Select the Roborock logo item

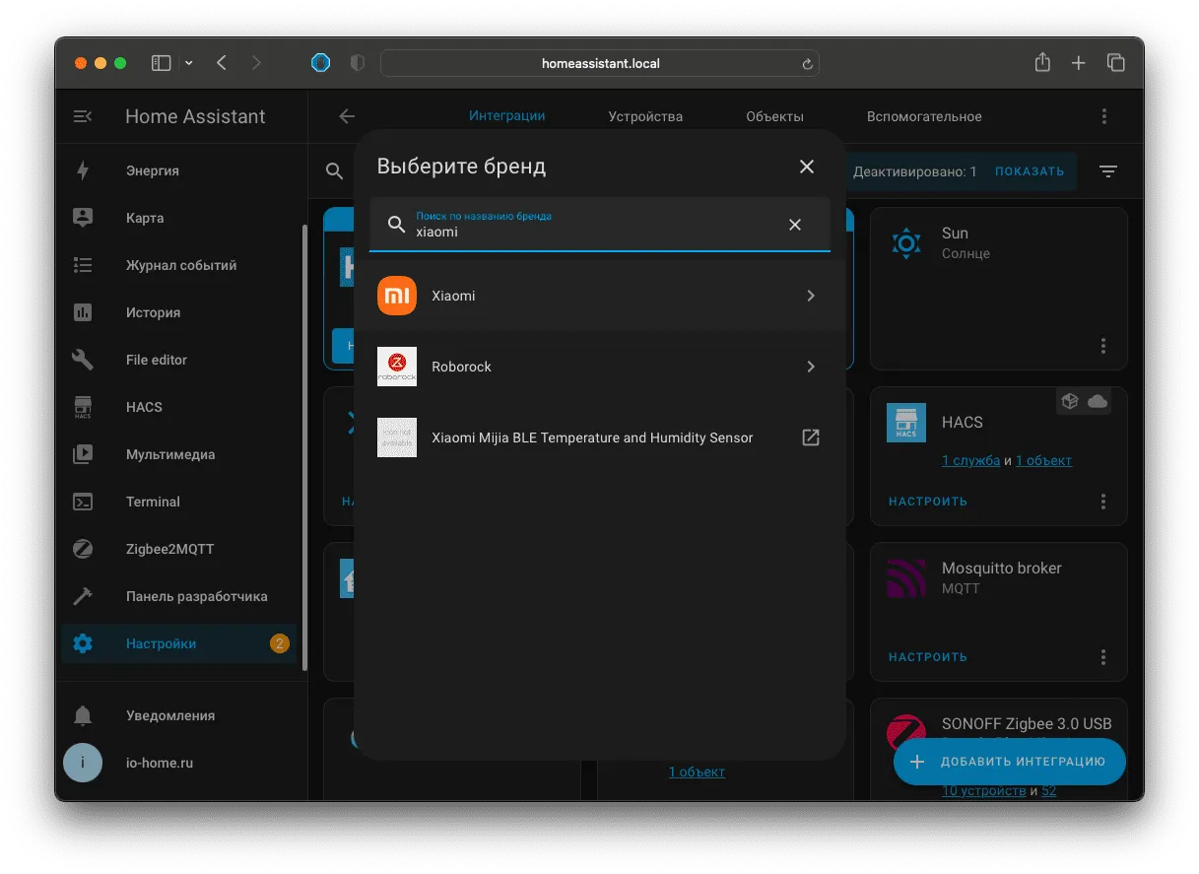coord(397,367)
